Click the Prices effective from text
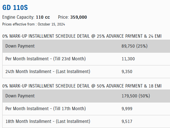Viewport: 170px width, 128px height. tap(18, 24)
